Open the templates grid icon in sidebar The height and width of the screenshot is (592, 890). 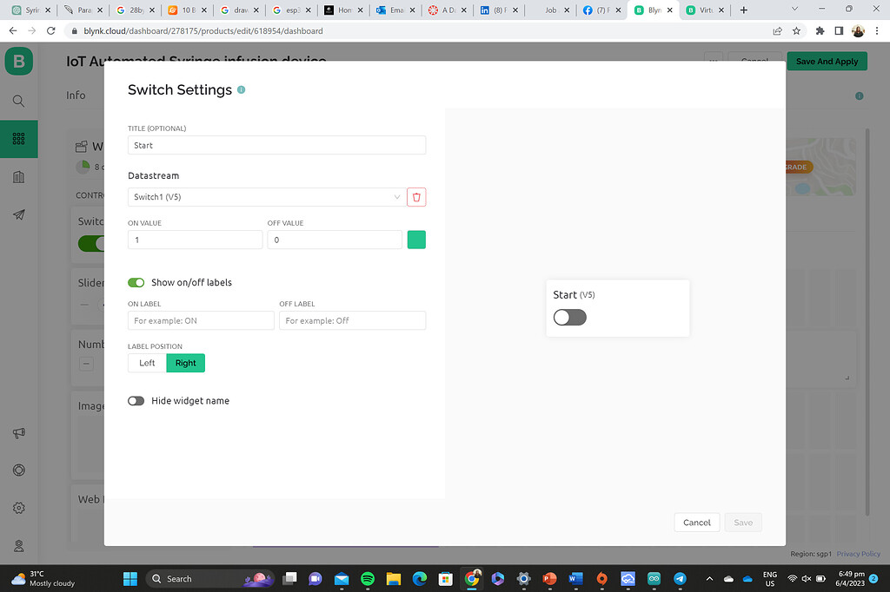coord(19,139)
